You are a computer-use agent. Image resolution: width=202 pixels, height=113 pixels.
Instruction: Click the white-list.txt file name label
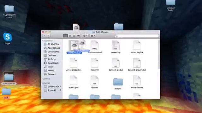(137, 88)
